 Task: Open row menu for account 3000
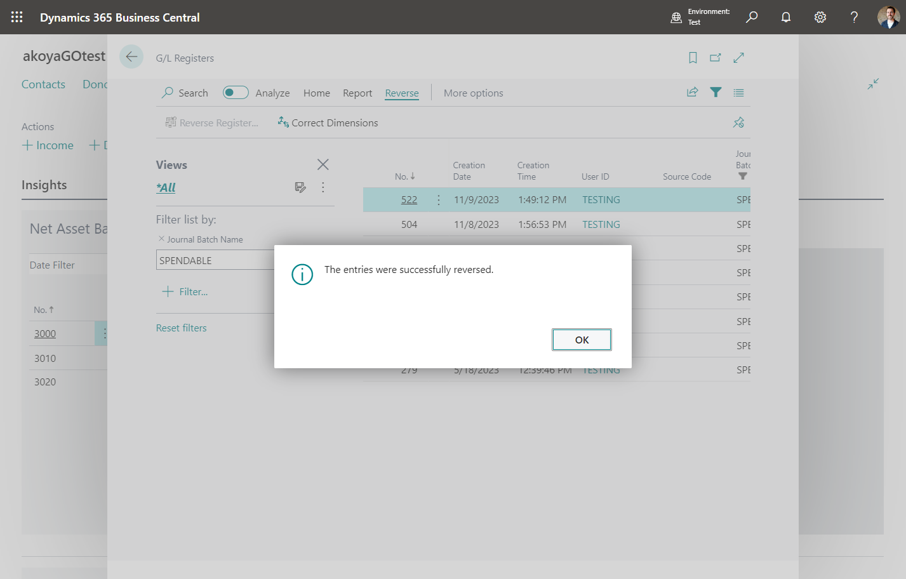[x=104, y=333]
